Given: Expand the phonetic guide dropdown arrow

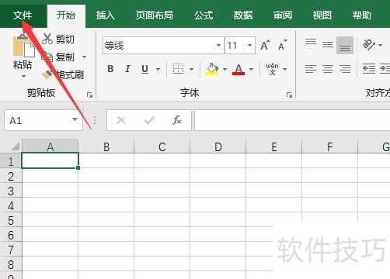Looking at the screenshot, I should pos(285,69).
